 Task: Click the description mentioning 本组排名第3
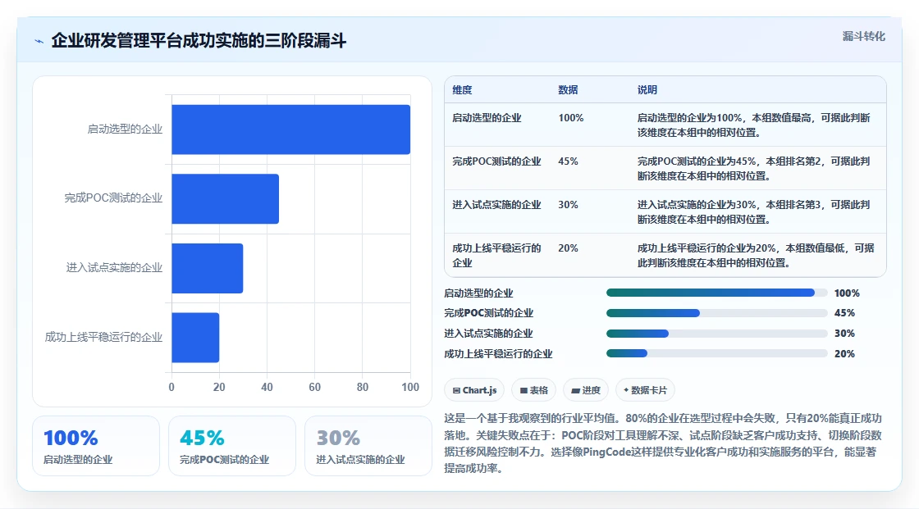[x=754, y=211]
